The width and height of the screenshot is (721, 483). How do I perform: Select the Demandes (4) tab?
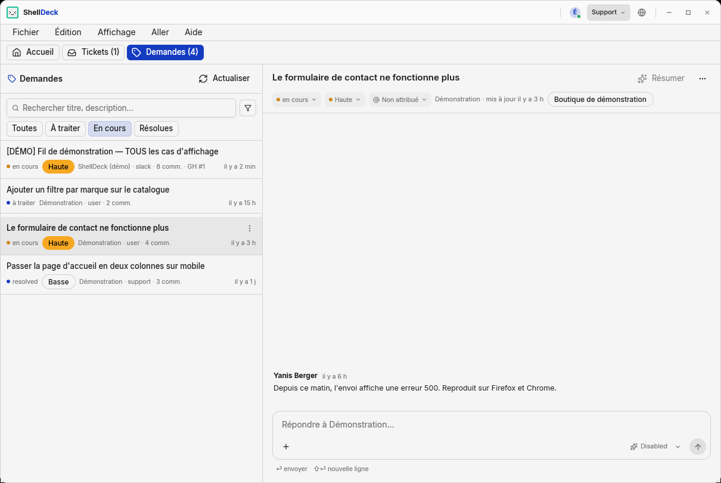[165, 52]
